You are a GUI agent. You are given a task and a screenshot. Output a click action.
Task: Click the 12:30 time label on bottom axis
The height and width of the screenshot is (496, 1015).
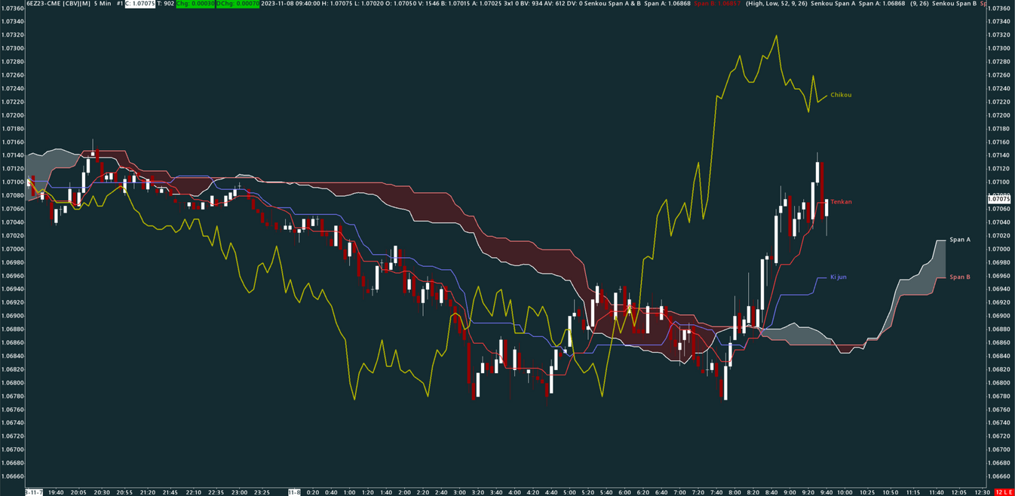pyautogui.click(x=982, y=492)
